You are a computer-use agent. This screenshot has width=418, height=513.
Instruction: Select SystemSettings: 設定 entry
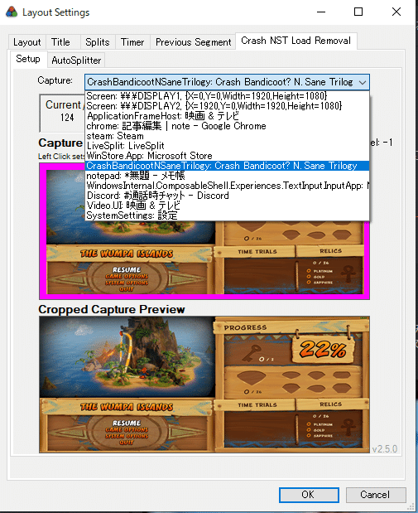pyautogui.click(x=228, y=215)
